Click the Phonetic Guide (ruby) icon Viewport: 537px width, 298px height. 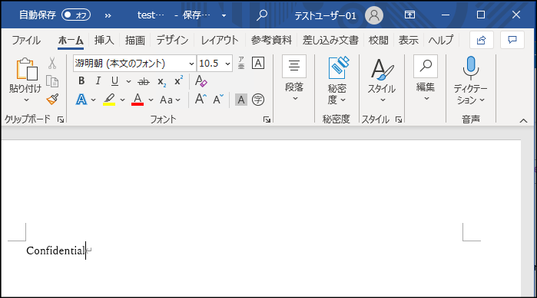point(241,63)
